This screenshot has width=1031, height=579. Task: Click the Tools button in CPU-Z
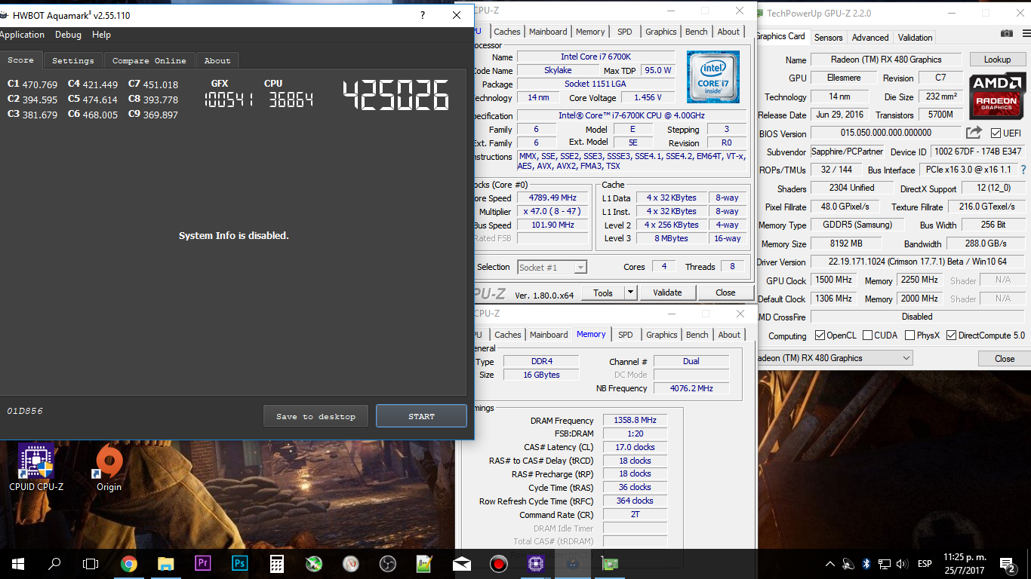pos(603,293)
